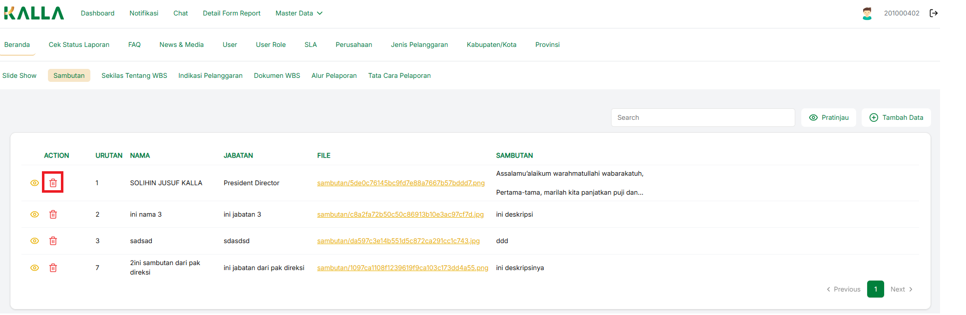Image resolution: width=966 pixels, height=315 pixels.
Task: Switch to News & Media tab
Action: coord(181,45)
